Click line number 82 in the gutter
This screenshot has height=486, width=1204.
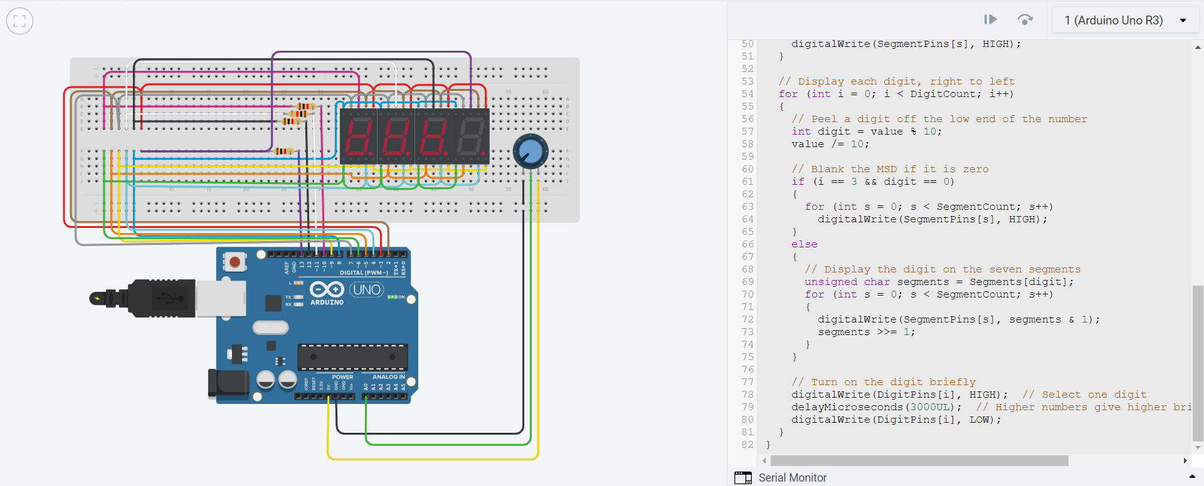point(747,445)
